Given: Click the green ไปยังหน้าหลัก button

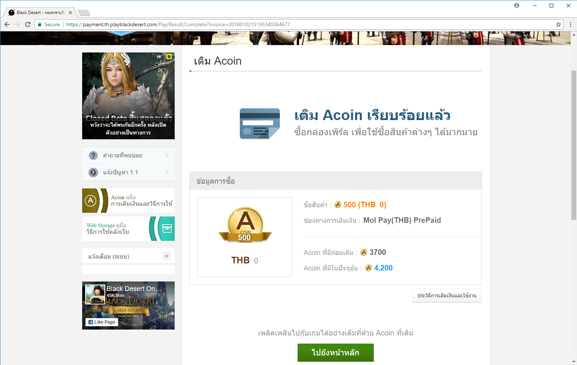Looking at the screenshot, I should [335, 352].
